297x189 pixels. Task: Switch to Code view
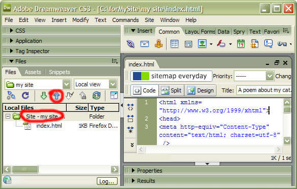tap(145, 90)
